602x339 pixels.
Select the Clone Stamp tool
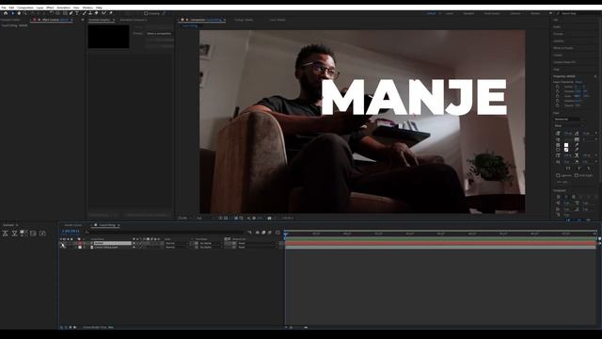point(90,13)
